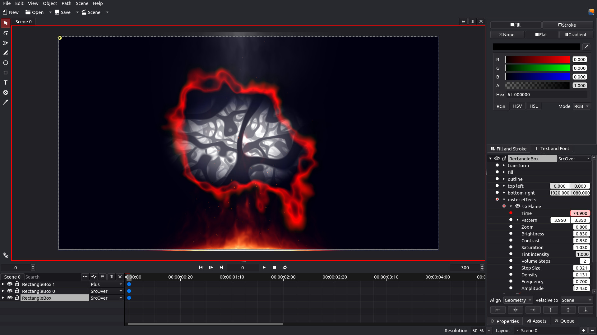Viewport: 597px width, 335px height.
Task: Open the Relative to Scene dropdown
Action: pyautogui.click(x=577, y=300)
